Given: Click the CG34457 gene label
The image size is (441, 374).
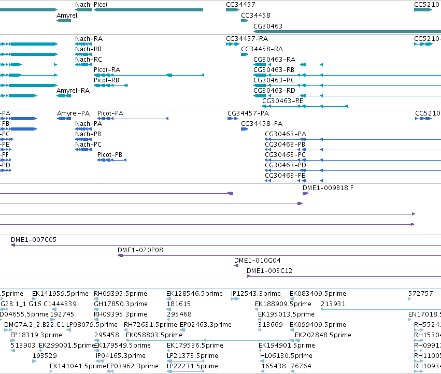Looking at the screenshot, I should coord(240,5).
